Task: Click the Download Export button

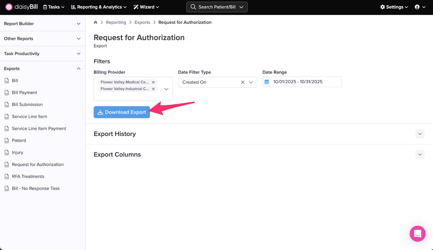Action: pyautogui.click(x=122, y=112)
